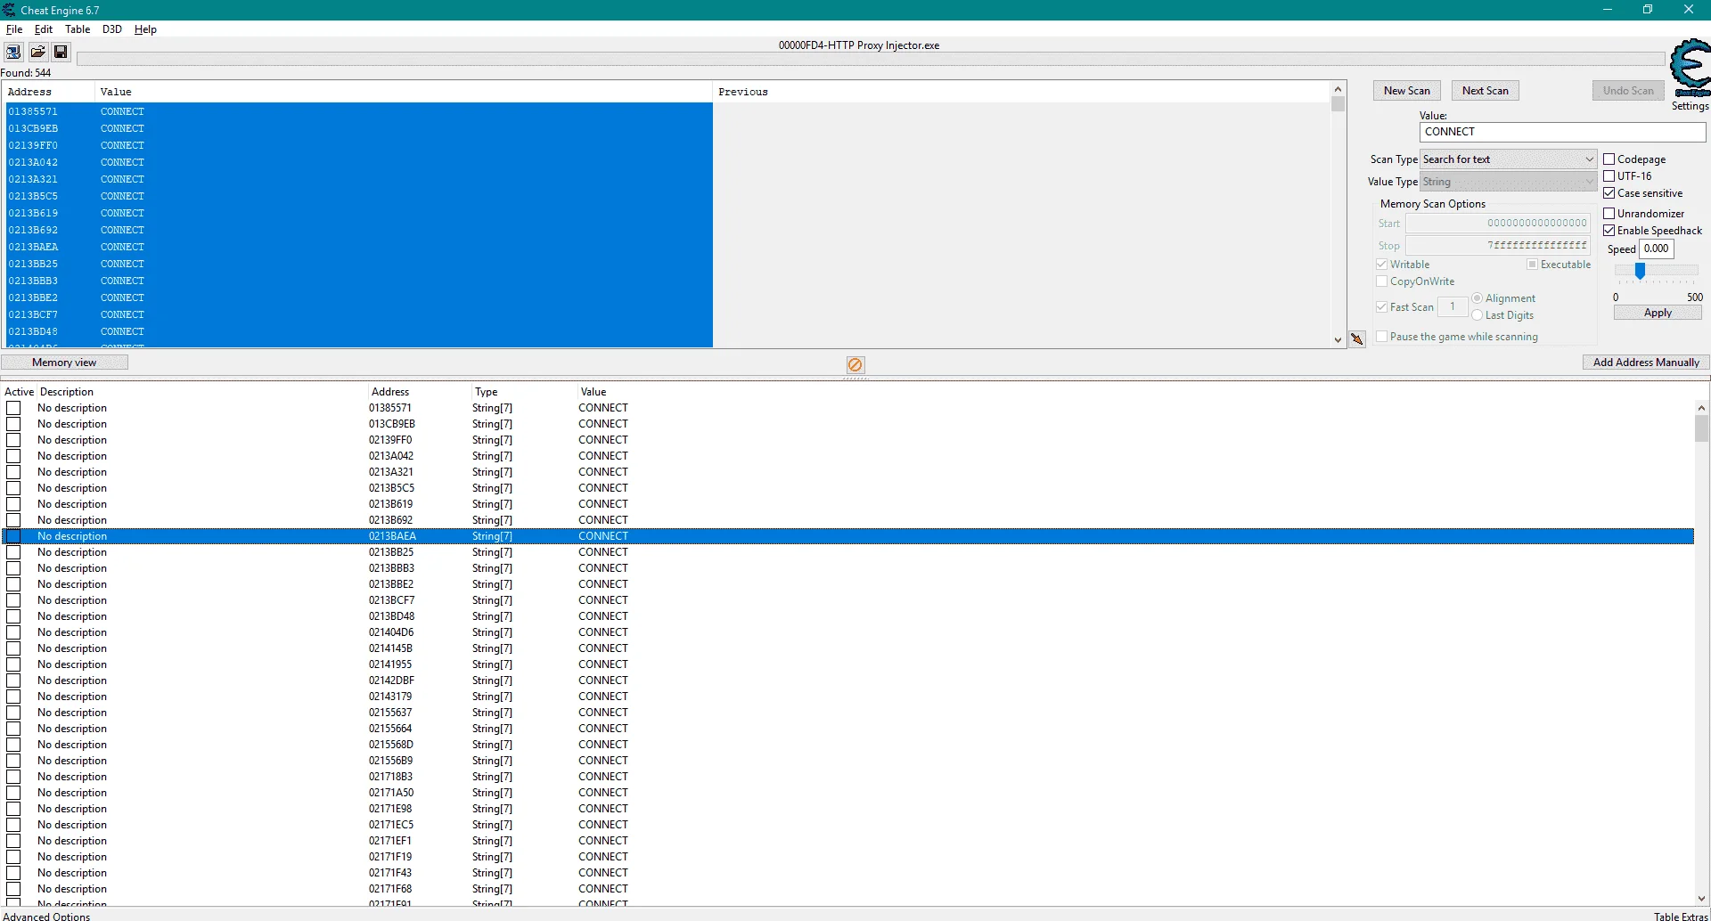Select the table row with address 021404D6
This screenshot has width=1711, height=921.
point(847,632)
